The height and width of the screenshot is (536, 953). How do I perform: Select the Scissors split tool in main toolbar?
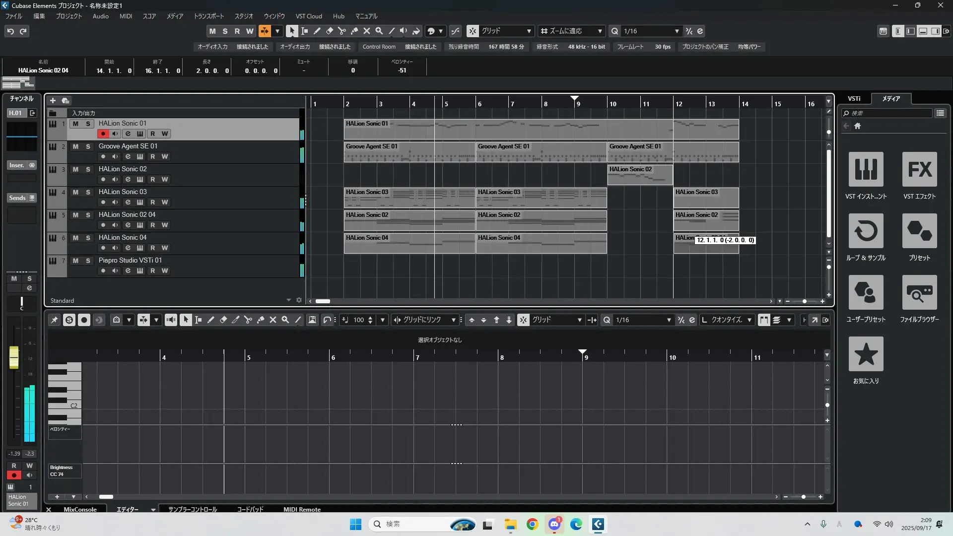point(341,31)
